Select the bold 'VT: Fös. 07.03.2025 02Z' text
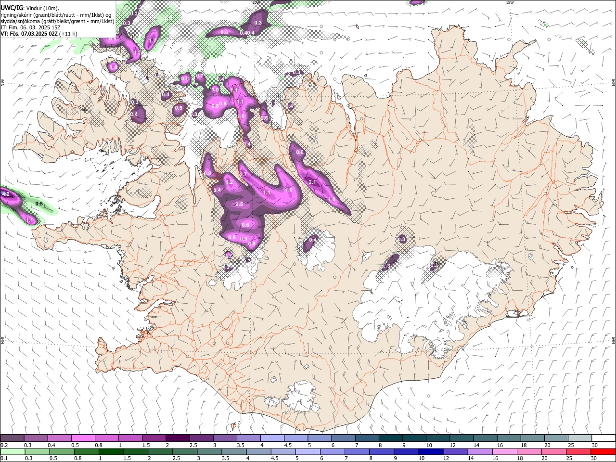The image size is (616, 462). [x=29, y=34]
